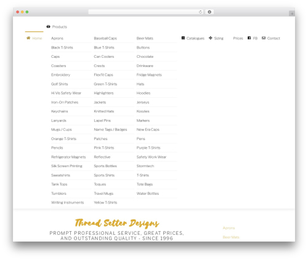Open the Embroidery link
Viewport: 308px width, 260px height.
point(60,75)
